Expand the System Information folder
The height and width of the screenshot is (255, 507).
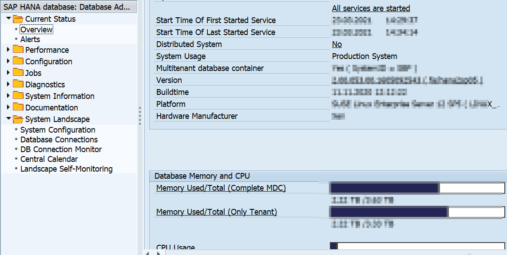click(x=8, y=96)
